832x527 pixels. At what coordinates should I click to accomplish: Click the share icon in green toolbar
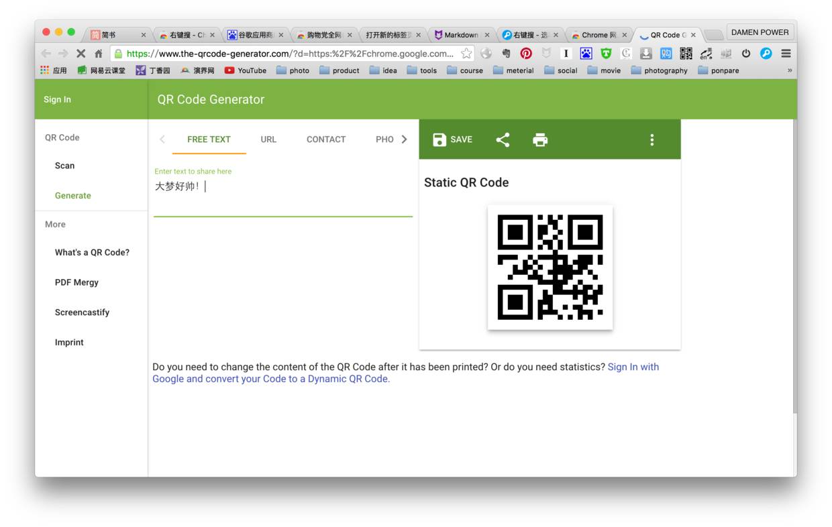click(x=503, y=139)
